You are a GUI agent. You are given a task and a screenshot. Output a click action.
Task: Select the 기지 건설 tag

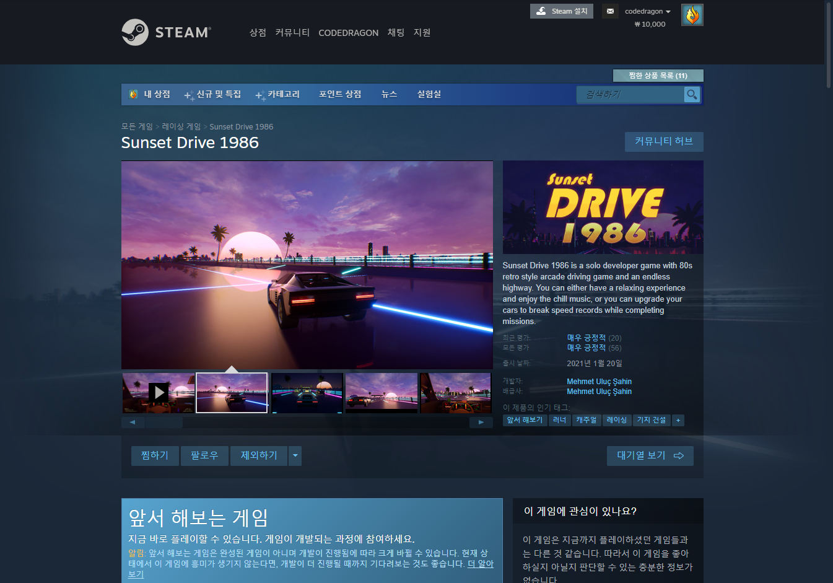pos(652,420)
